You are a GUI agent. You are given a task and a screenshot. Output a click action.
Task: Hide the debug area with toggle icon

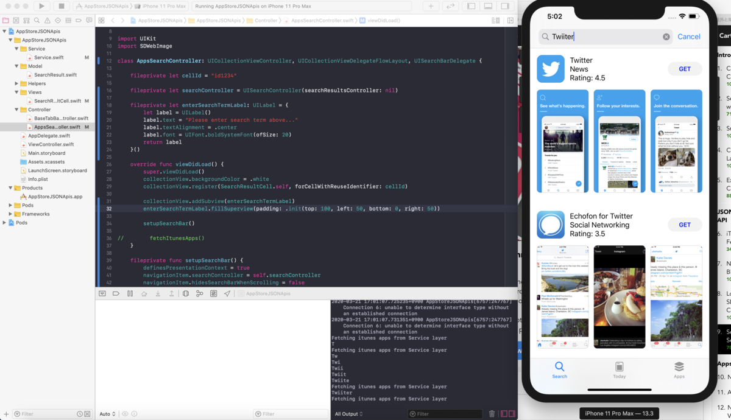[102, 293]
